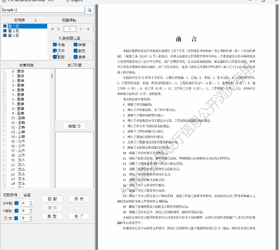This screenshot has height=250, width=280.
Task: Disable the X坐标 match condition checkbox
Action: (16, 203)
